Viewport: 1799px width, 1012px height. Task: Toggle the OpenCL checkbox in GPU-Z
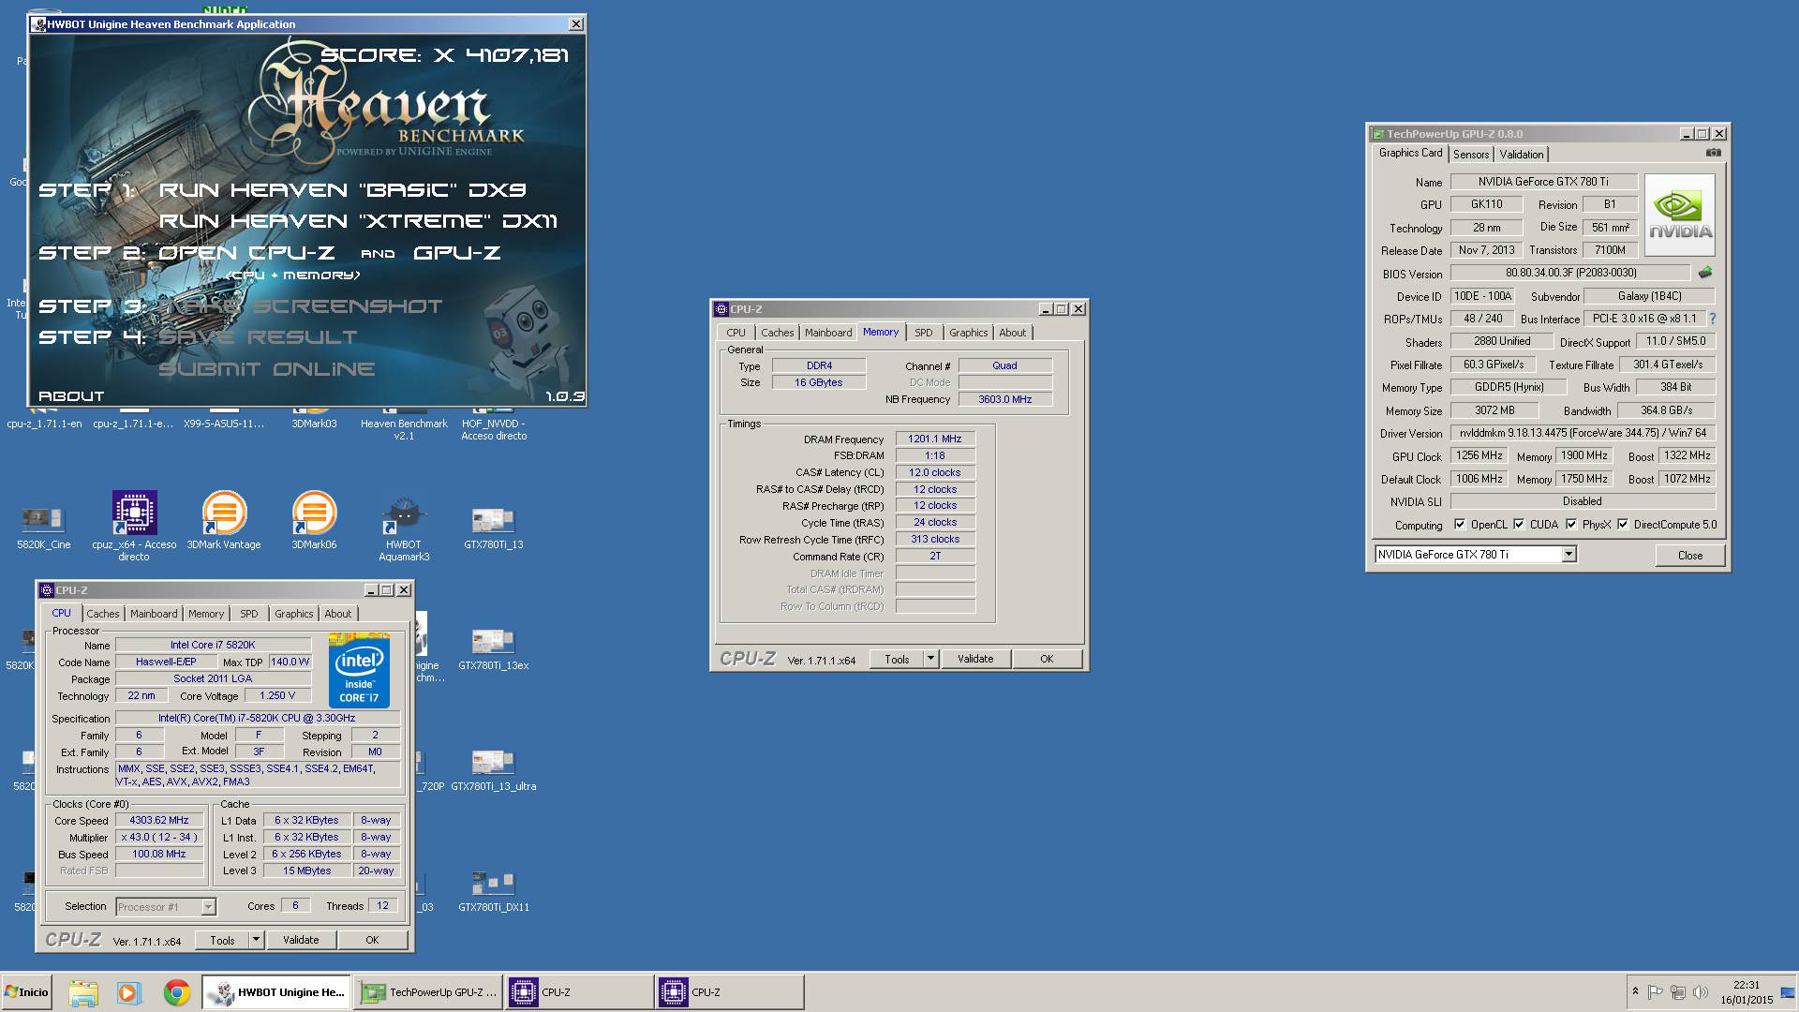coord(1459,525)
